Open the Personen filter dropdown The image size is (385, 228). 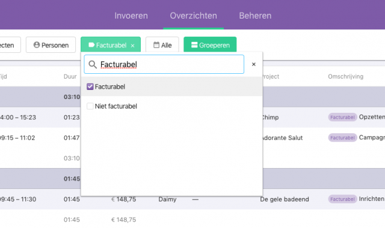coord(51,45)
